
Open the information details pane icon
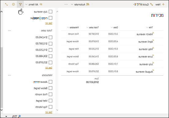[13, 4]
